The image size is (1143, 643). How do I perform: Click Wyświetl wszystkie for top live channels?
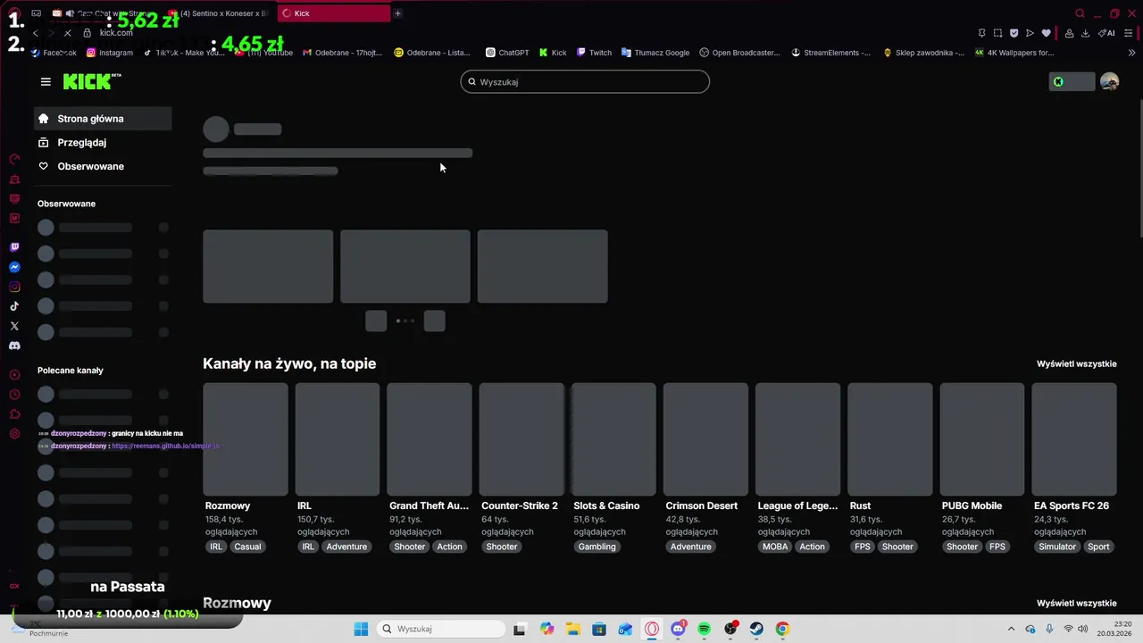[x=1076, y=363]
